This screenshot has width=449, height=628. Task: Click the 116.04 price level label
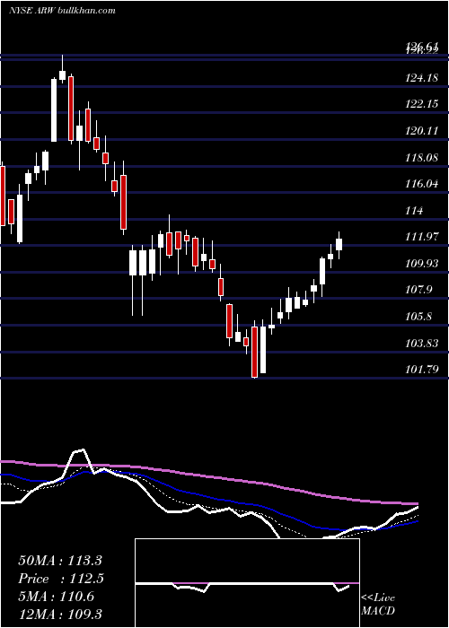(x=421, y=184)
